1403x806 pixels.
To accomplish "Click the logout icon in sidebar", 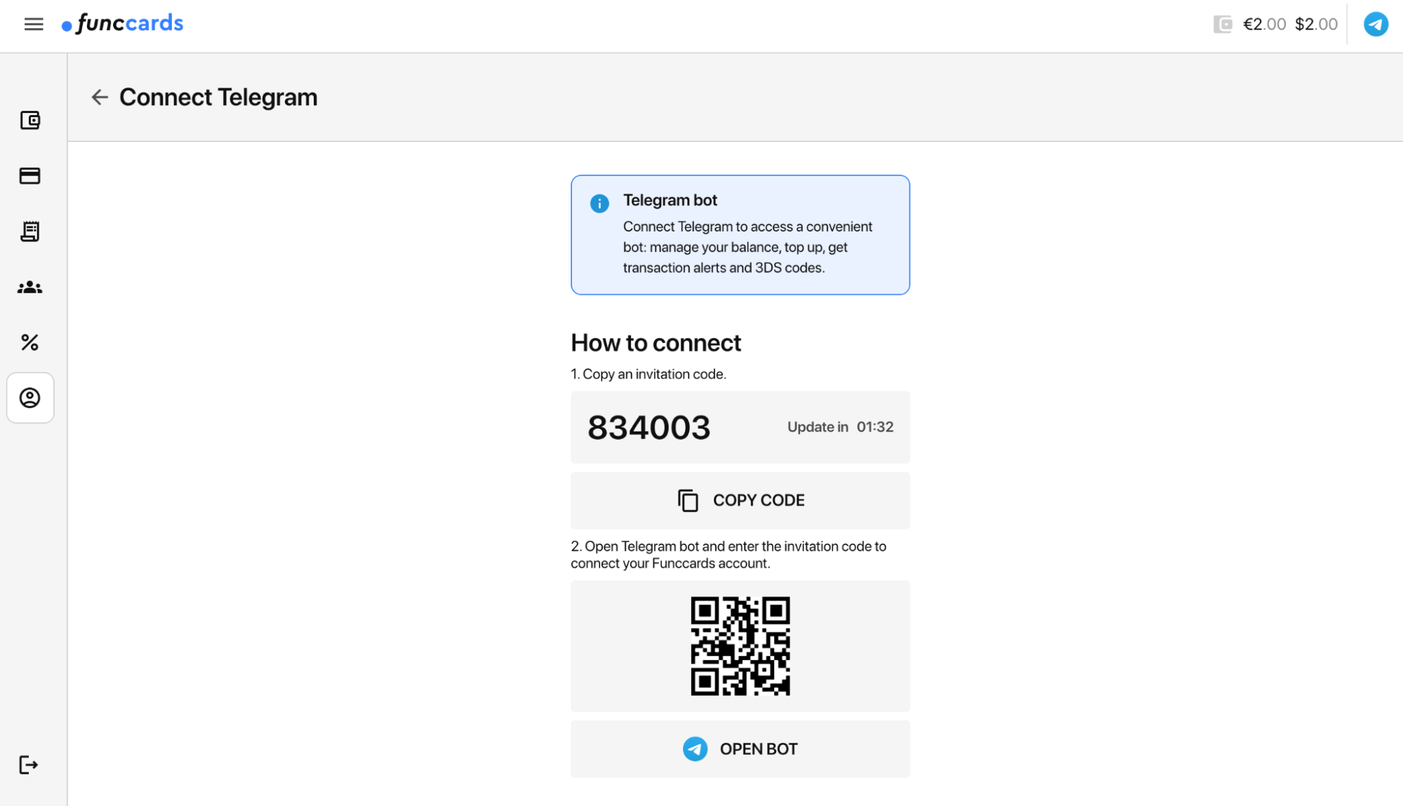I will (x=29, y=765).
